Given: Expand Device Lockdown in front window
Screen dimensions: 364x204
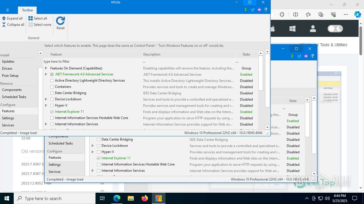Looking at the screenshot, I should tap(46, 99).
